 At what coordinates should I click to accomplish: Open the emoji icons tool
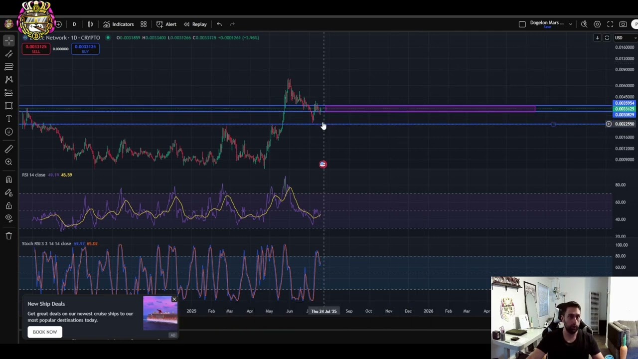(x=9, y=132)
